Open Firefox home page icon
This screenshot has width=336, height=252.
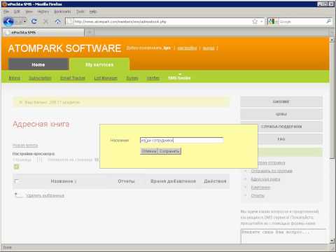pyautogui.click(x=57, y=22)
